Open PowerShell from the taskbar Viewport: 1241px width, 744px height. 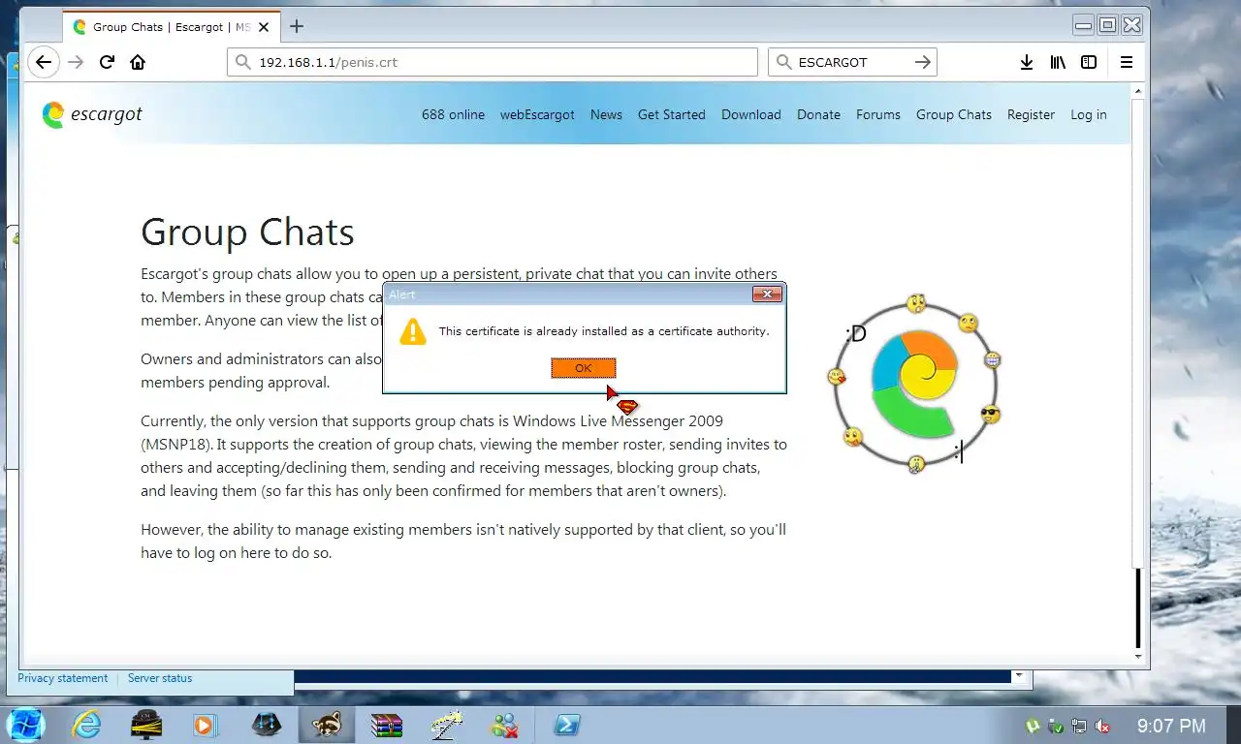567,724
